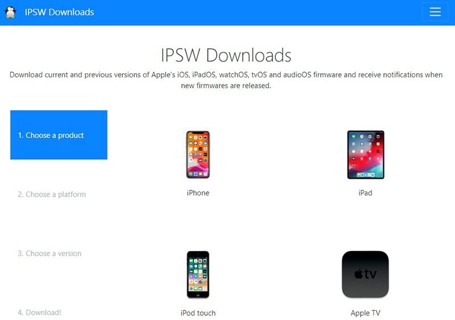455x320 pixels.
Task: Click the penguin logo in the header
Action: 10,12
